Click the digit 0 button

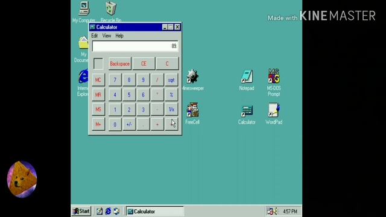tap(115, 124)
